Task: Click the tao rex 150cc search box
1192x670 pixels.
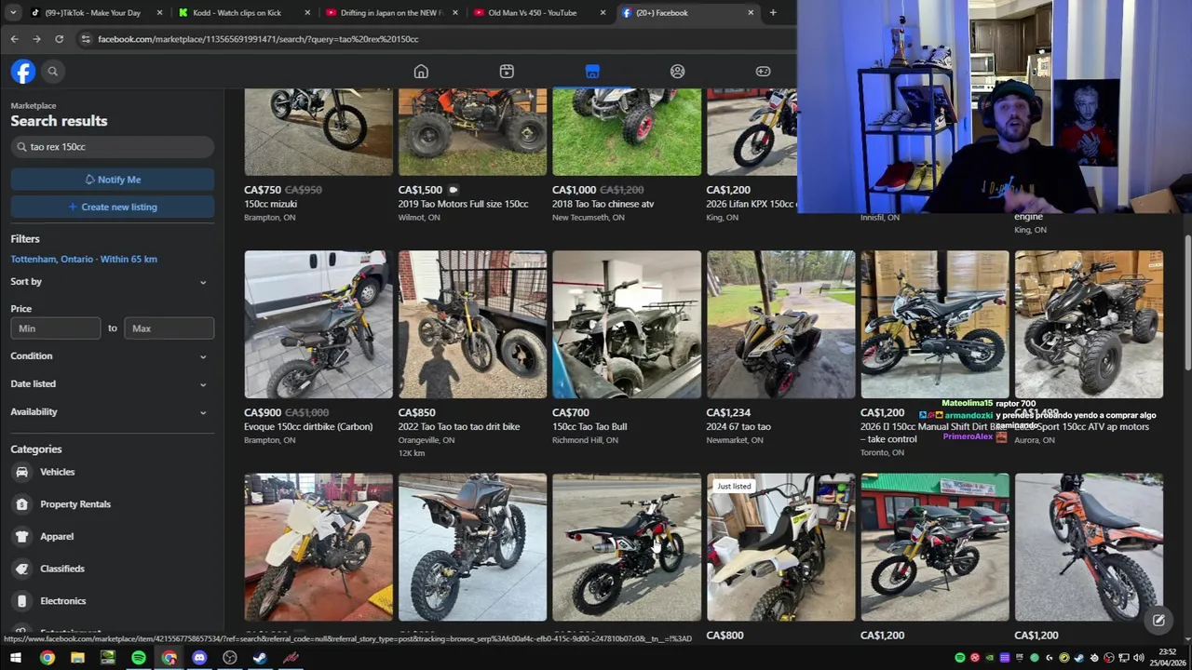Action: (x=112, y=147)
